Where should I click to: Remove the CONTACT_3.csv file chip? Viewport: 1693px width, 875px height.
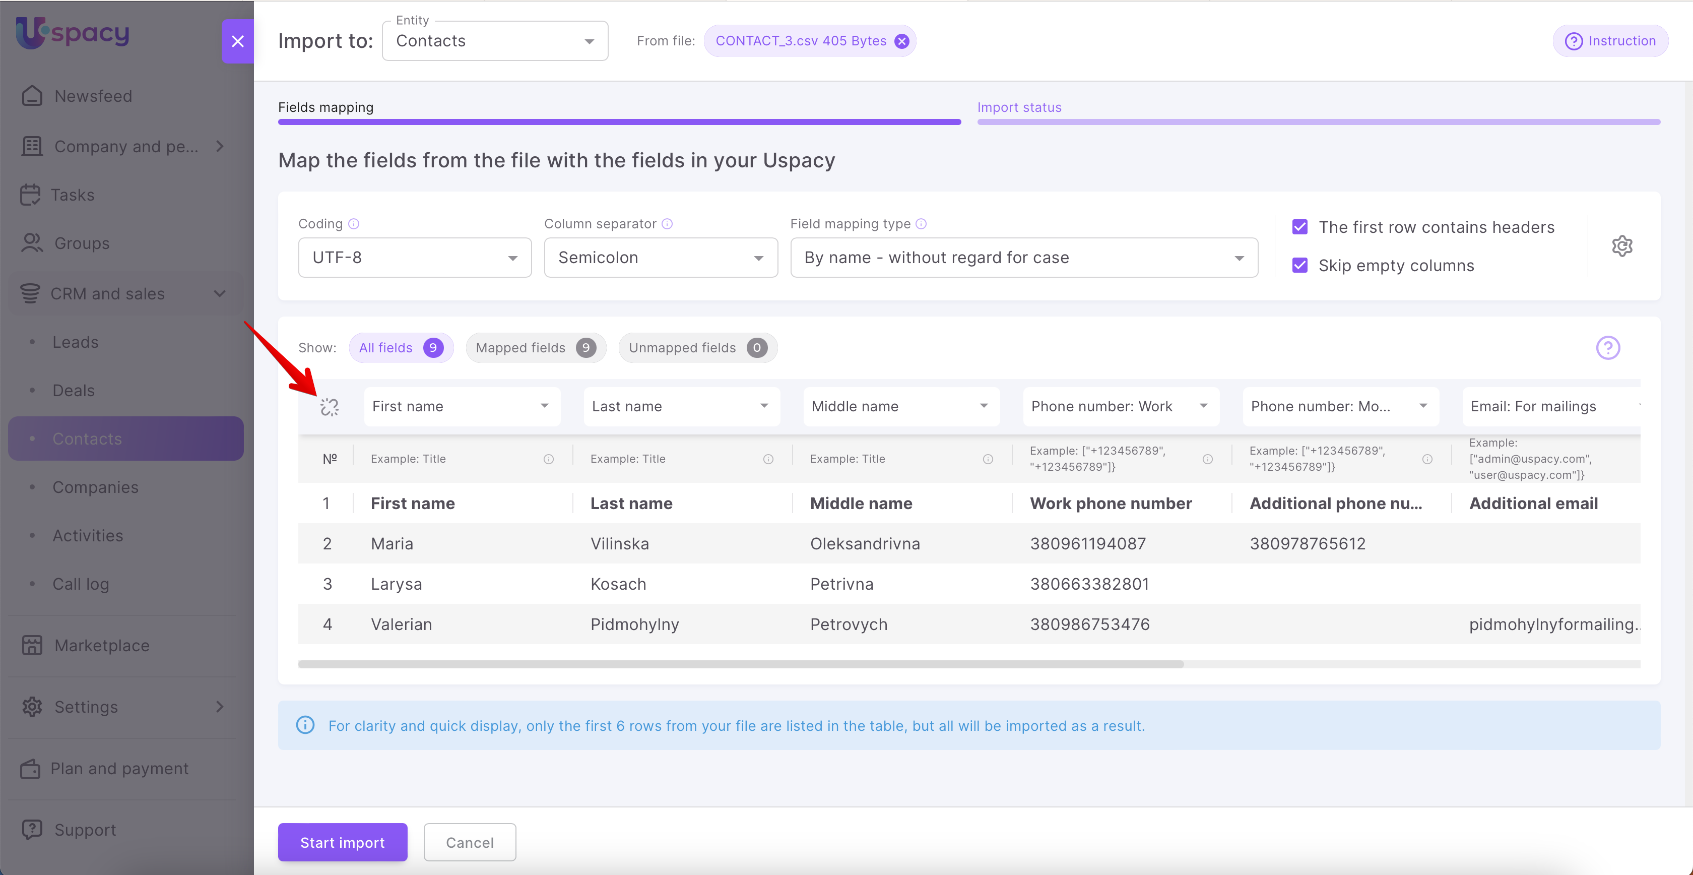(x=902, y=41)
